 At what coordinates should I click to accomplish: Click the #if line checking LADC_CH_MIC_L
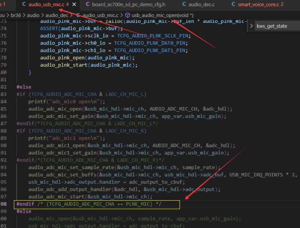coord(82,94)
